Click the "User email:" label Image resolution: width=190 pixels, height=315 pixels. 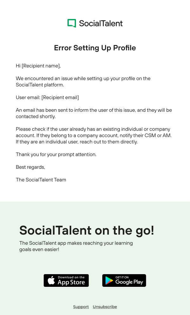(28, 98)
